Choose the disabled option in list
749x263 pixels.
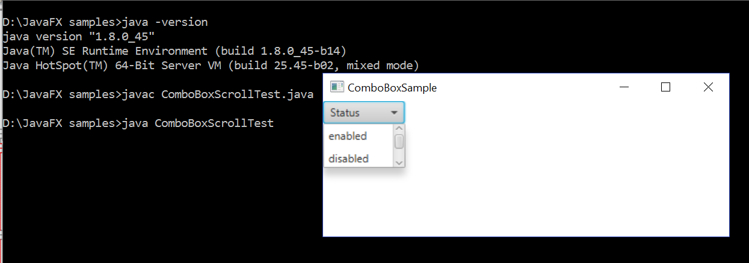coord(349,158)
